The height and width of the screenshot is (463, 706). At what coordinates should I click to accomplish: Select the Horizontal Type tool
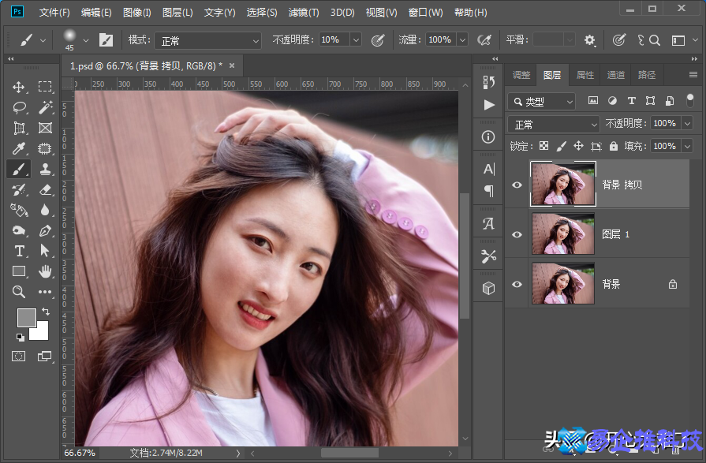pos(20,251)
